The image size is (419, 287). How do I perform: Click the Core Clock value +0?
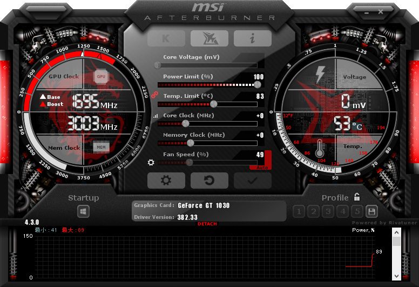coord(260,116)
